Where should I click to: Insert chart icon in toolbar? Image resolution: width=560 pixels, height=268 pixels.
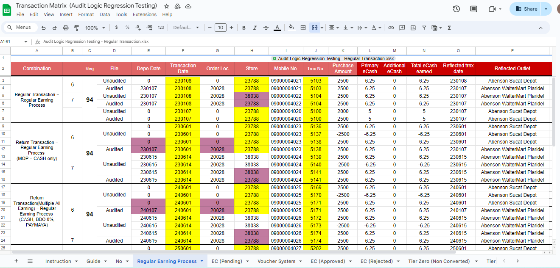pos(413,28)
